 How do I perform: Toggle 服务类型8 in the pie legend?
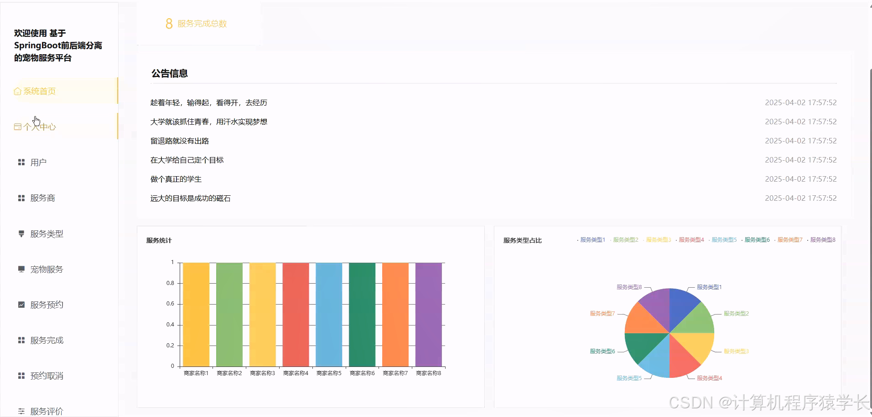(821, 240)
